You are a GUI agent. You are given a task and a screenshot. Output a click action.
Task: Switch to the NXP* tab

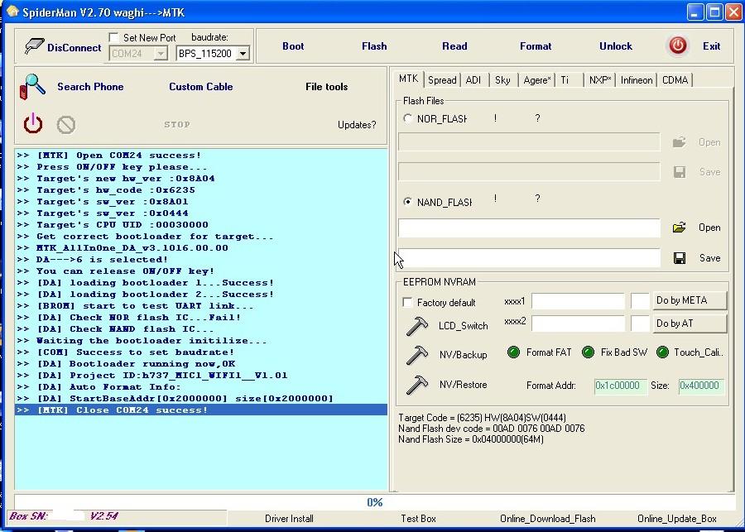(x=600, y=79)
